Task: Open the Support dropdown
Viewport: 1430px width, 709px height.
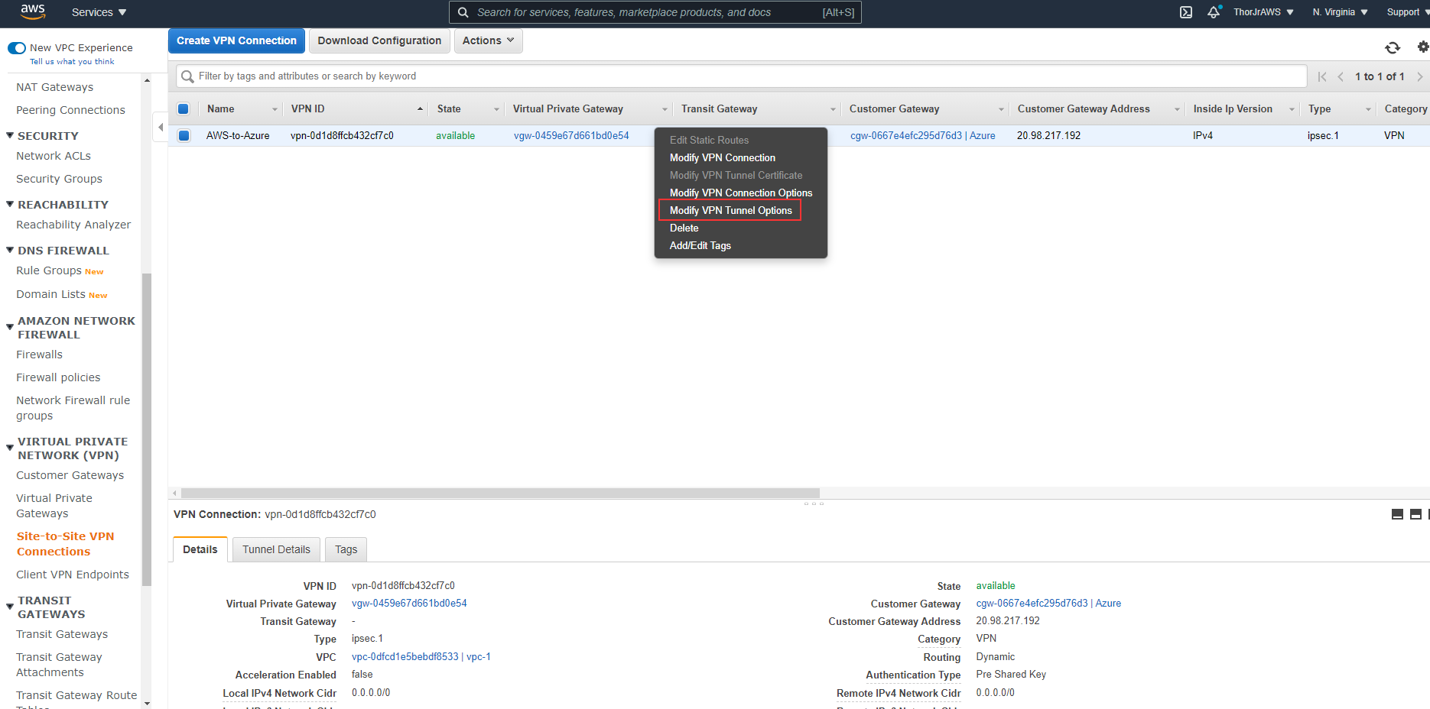Action: click(x=1408, y=12)
